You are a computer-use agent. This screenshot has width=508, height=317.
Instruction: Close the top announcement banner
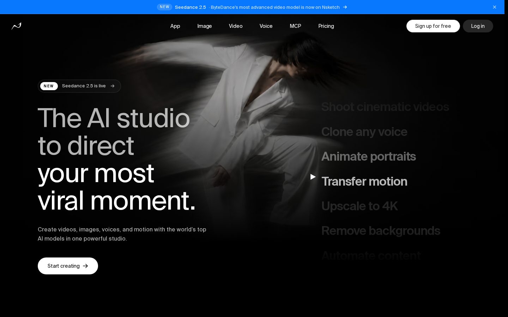click(x=495, y=7)
